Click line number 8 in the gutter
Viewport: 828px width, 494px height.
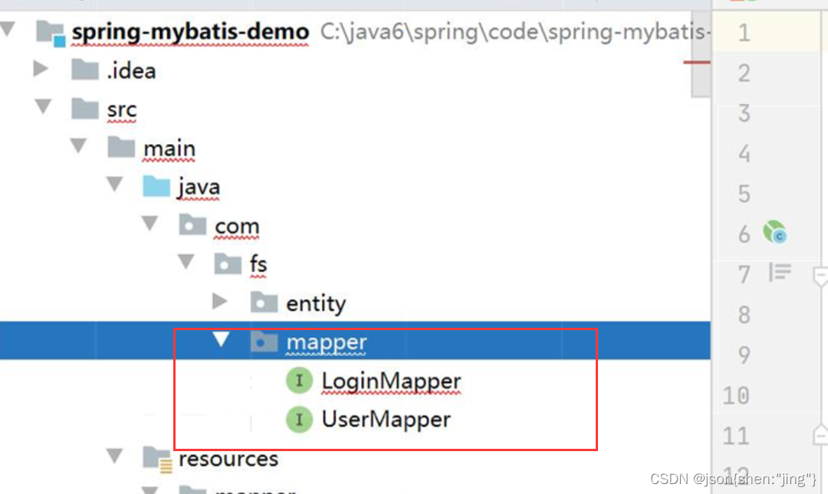coord(744,315)
